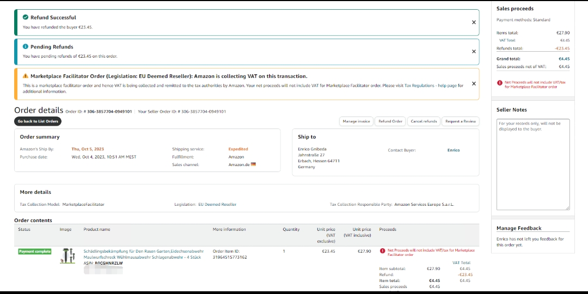The width and height of the screenshot is (588, 294).
Task: Click the green Refund Successful checkmark icon
Action: coord(26,17)
